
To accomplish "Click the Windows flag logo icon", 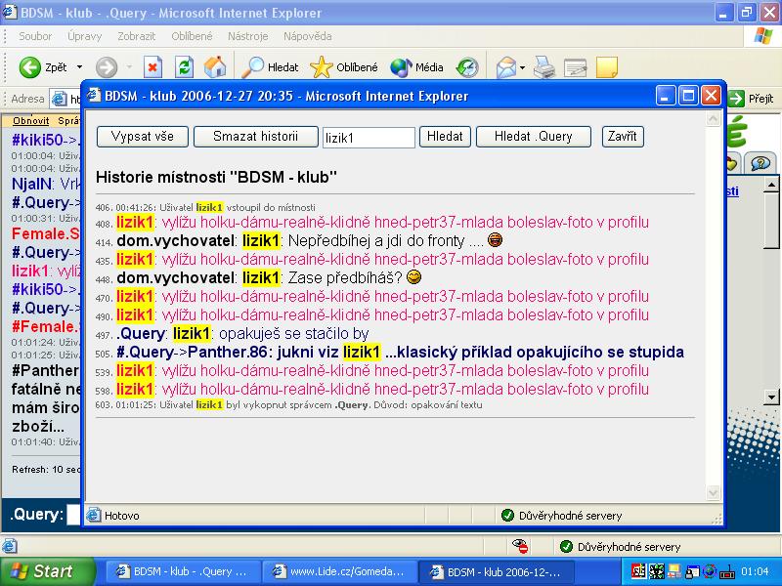I will 763,36.
